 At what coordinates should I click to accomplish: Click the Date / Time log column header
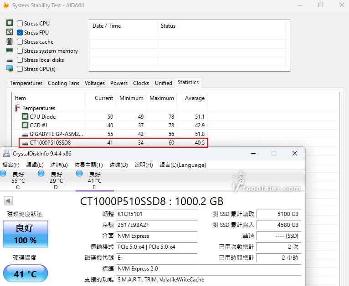point(123,26)
